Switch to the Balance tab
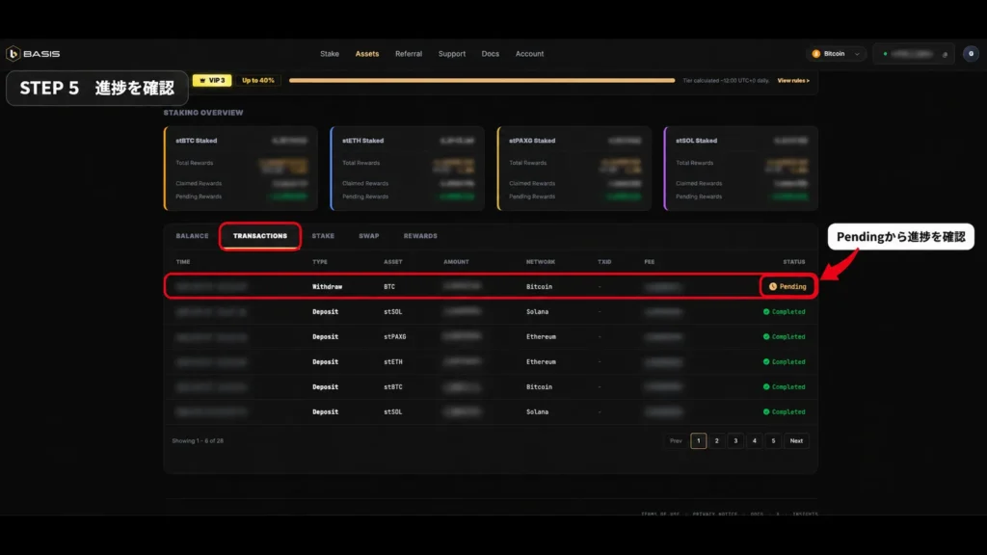 click(192, 236)
